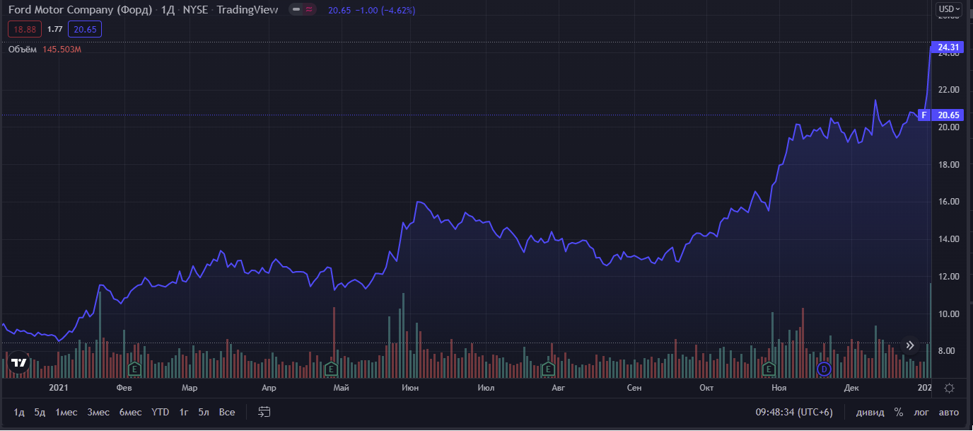Screen dimensions: 973x431
Task: Click the 12.00 level on the price axis
Action: click(948, 277)
